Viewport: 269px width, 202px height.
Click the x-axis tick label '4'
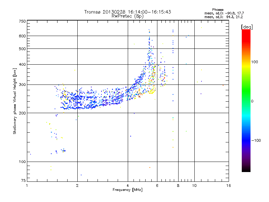[128, 186]
